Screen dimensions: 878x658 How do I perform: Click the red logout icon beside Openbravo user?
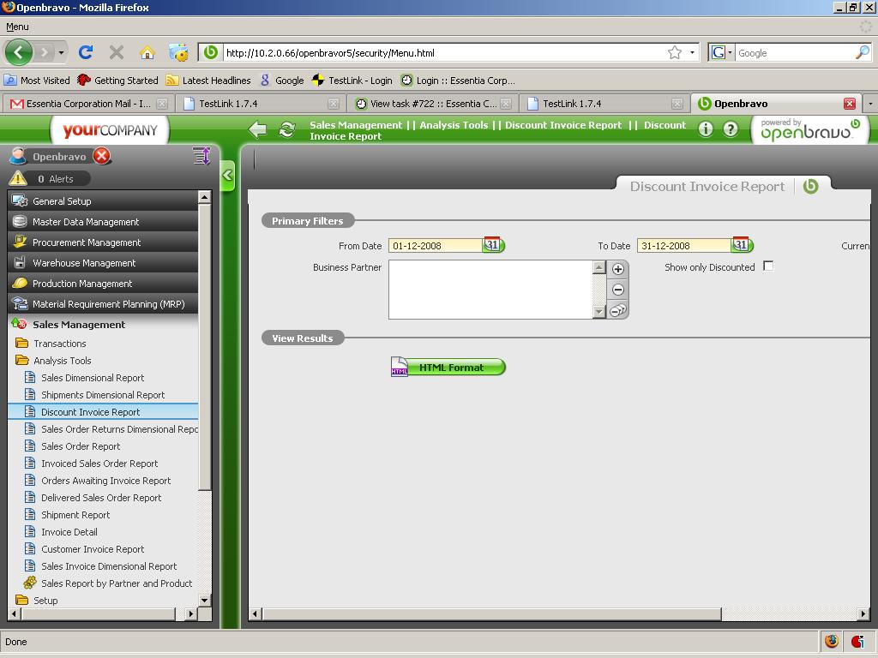point(101,156)
